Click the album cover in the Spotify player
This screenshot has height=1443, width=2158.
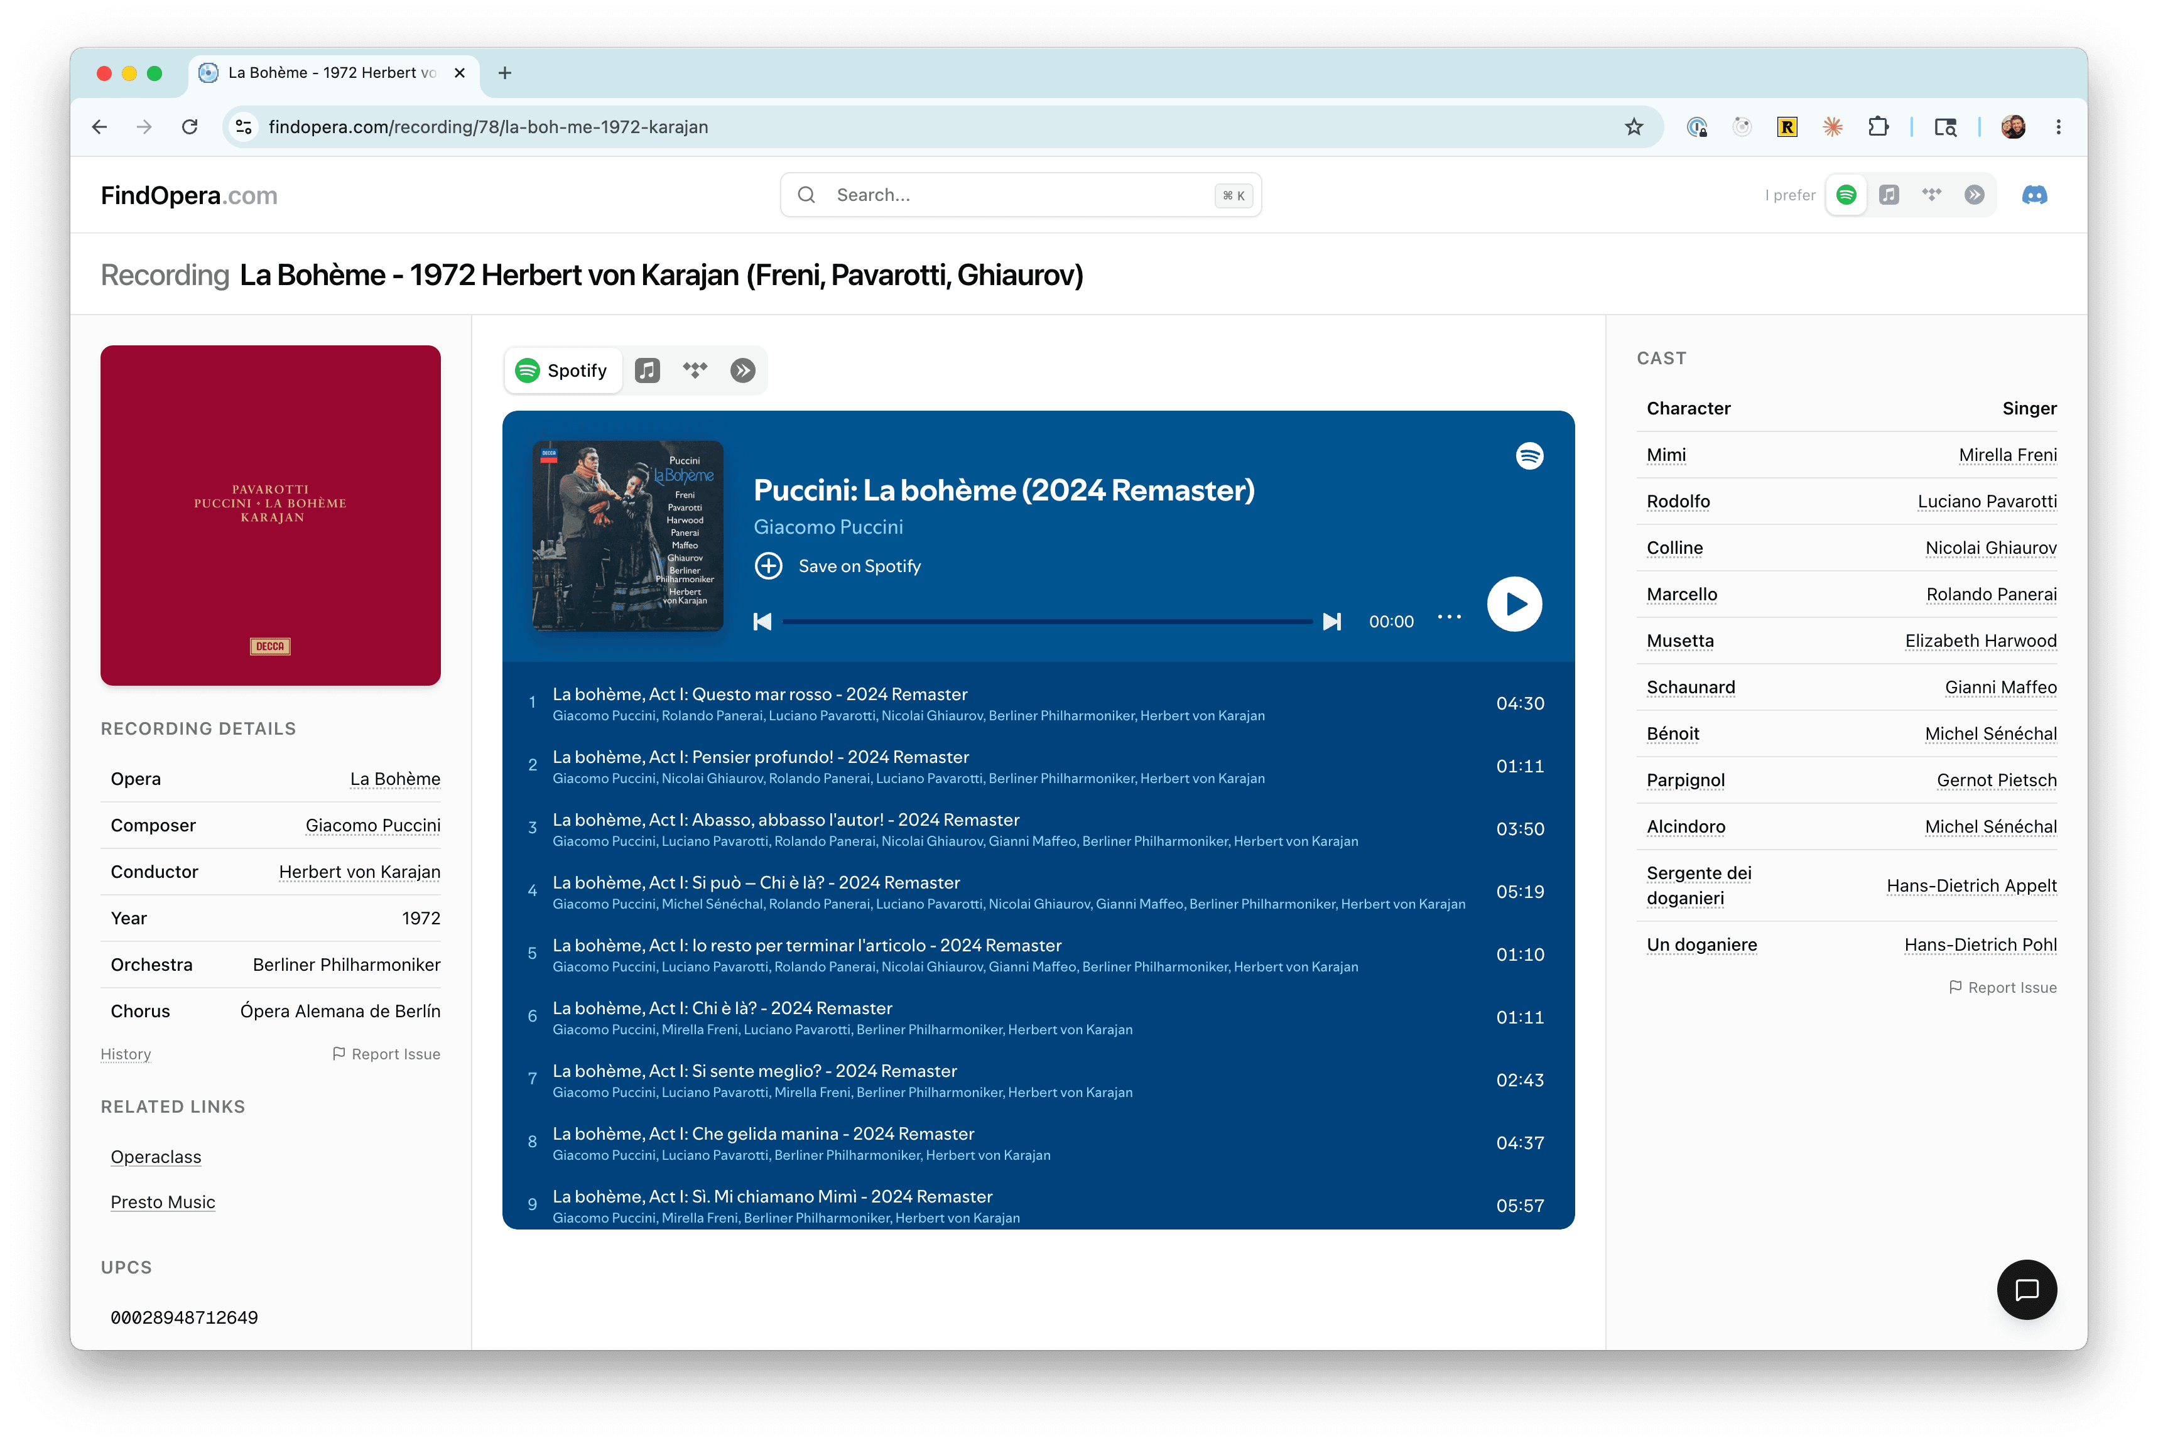coord(627,536)
